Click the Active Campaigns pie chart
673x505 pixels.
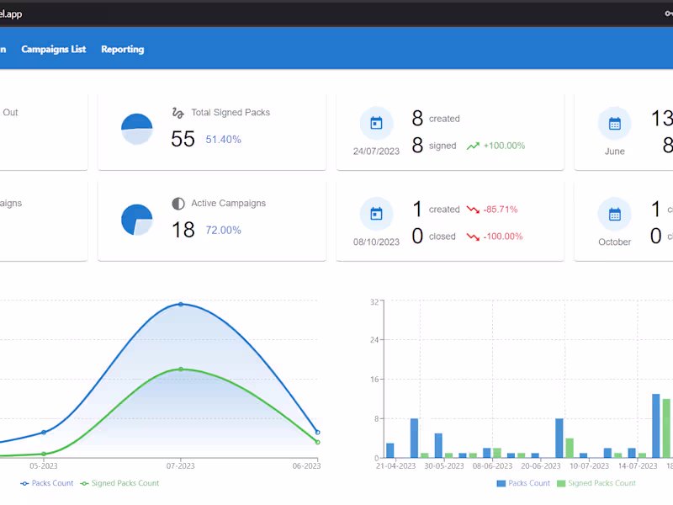tap(137, 220)
